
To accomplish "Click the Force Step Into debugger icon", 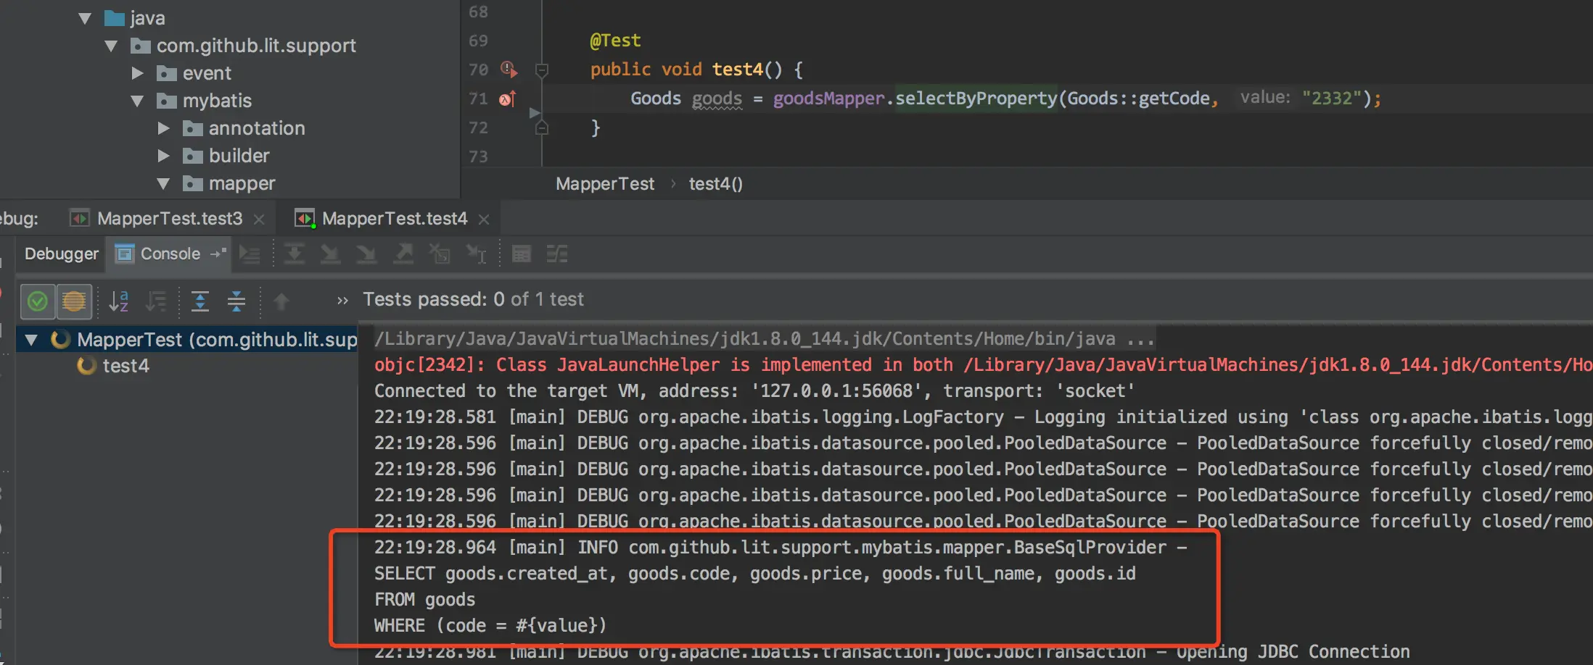I will click(367, 254).
